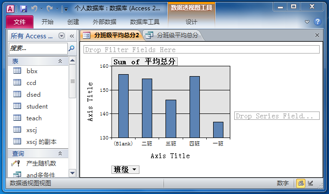Image resolution: width=329 pixels, height=194 pixels.
Task: Select the 三班 bar in chart
Action: click(171, 119)
